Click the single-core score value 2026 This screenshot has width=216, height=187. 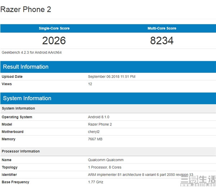point(54,41)
